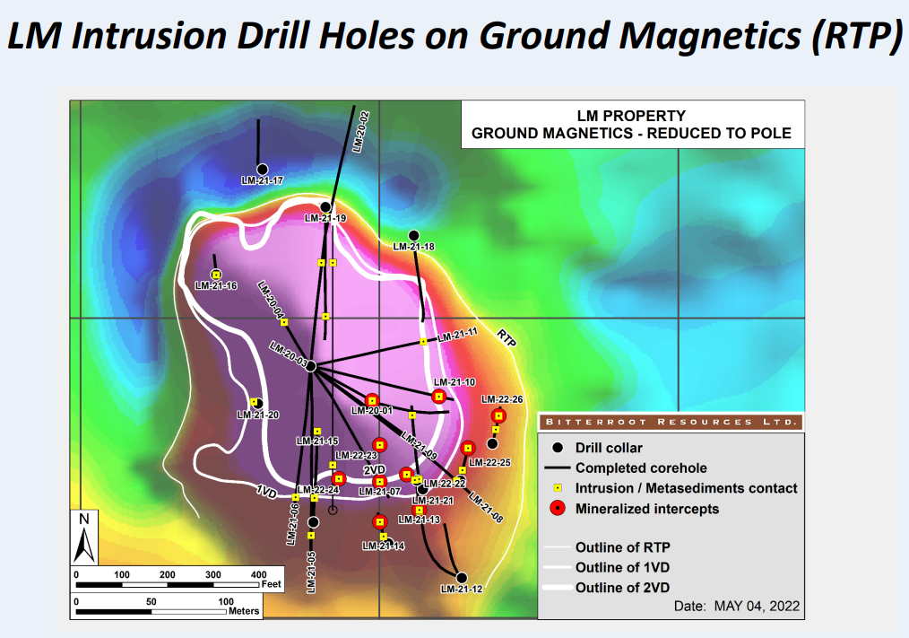The image size is (909, 638).
Task: Click the '2VD' outline label on map
Action: [x=375, y=469]
